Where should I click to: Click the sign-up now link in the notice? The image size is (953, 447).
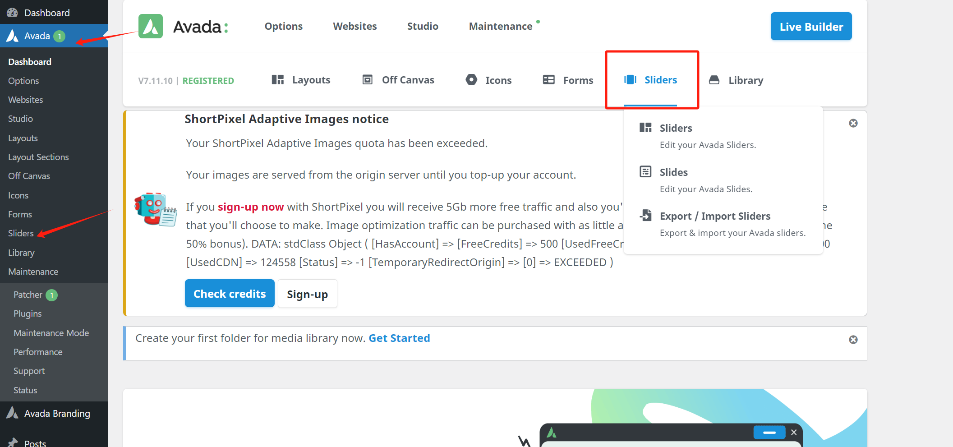(x=251, y=207)
